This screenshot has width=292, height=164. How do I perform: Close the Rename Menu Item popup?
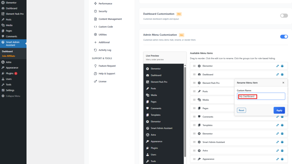pyautogui.click(x=283, y=83)
